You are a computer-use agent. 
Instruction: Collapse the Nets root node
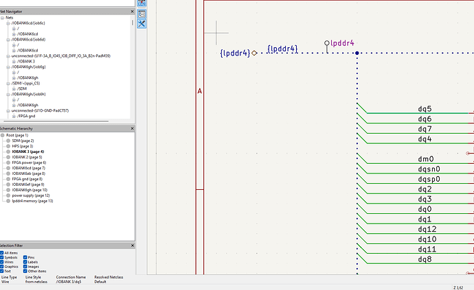[x=3, y=18]
